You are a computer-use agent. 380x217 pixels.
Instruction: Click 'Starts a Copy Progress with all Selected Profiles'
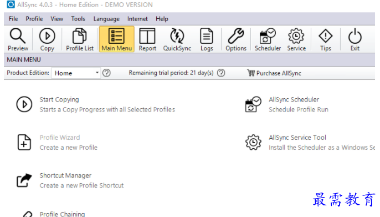[x=107, y=110]
